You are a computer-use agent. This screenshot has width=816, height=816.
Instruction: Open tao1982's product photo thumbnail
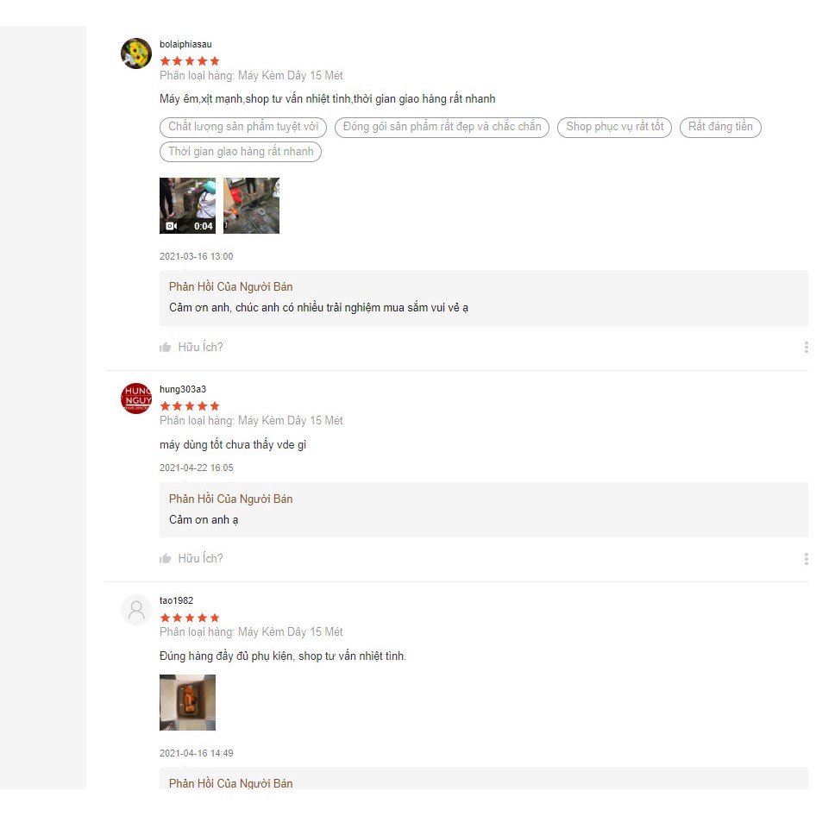point(187,702)
